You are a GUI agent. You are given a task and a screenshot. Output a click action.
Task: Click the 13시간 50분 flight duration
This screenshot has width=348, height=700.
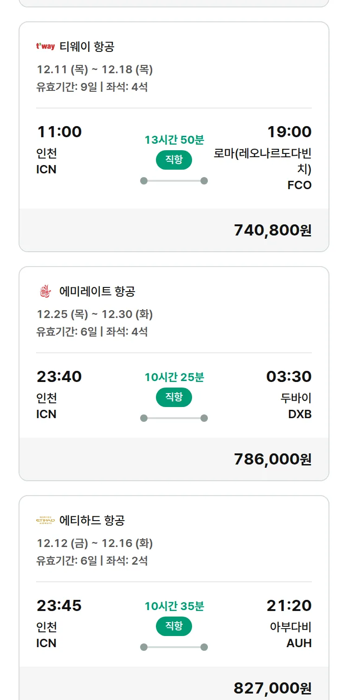pyautogui.click(x=174, y=140)
